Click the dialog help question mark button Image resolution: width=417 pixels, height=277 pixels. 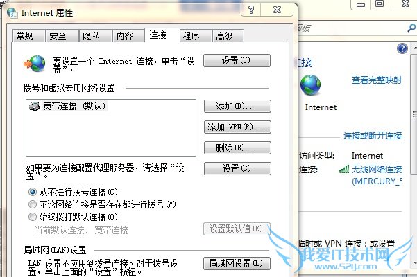click(251, 10)
